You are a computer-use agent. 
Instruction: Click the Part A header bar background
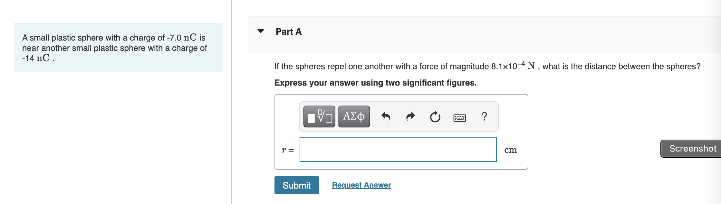(483, 34)
